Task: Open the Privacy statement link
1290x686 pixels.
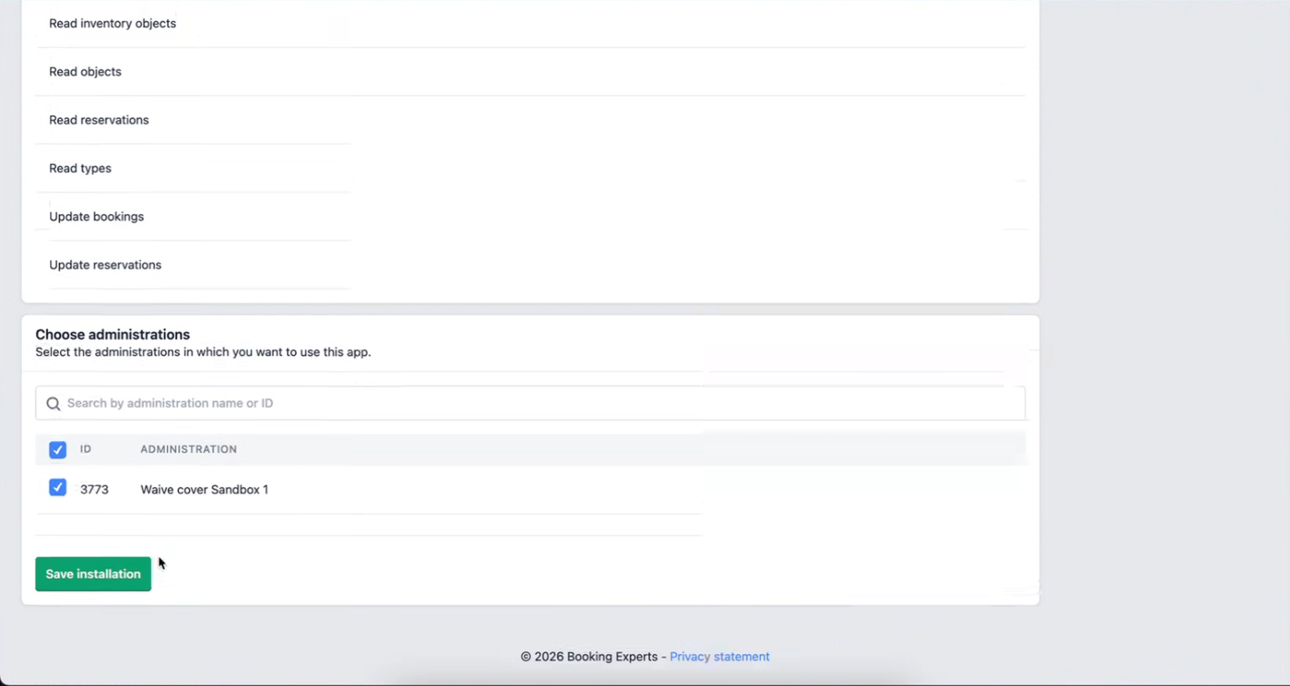Action: (720, 657)
